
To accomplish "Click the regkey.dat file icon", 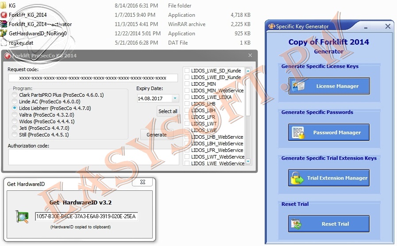I will click(4, 43).
